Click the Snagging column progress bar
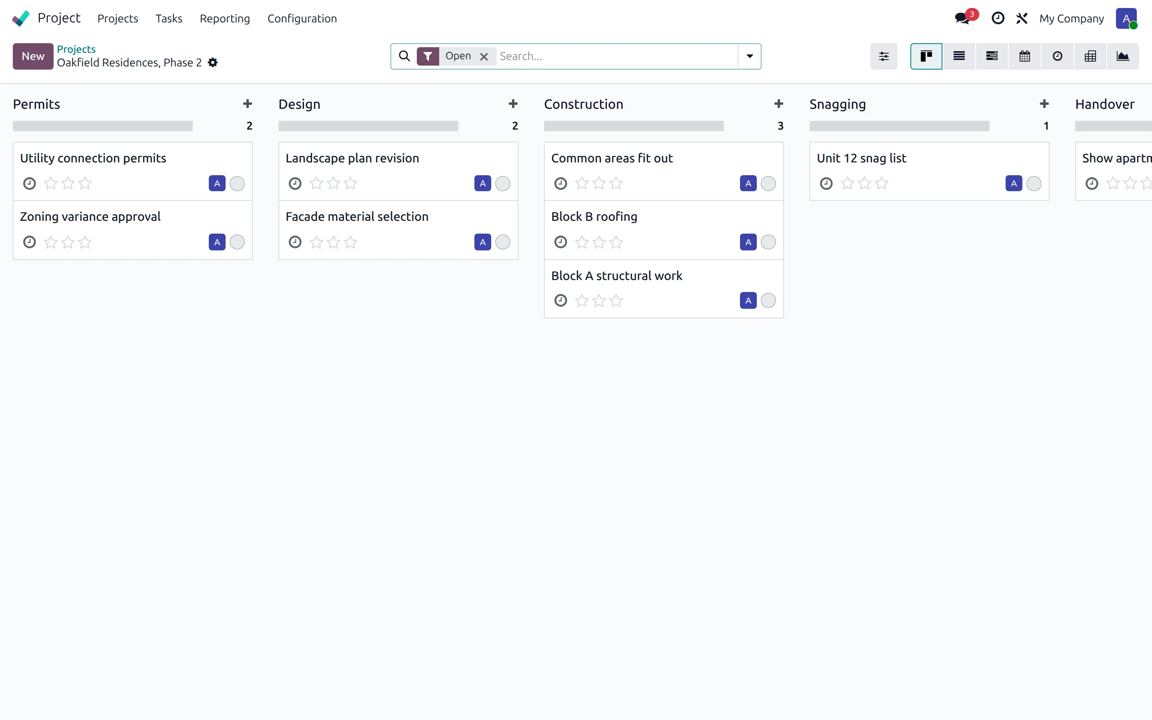The width and height of the screenshot is (1152, 720). tap(900, 126)
